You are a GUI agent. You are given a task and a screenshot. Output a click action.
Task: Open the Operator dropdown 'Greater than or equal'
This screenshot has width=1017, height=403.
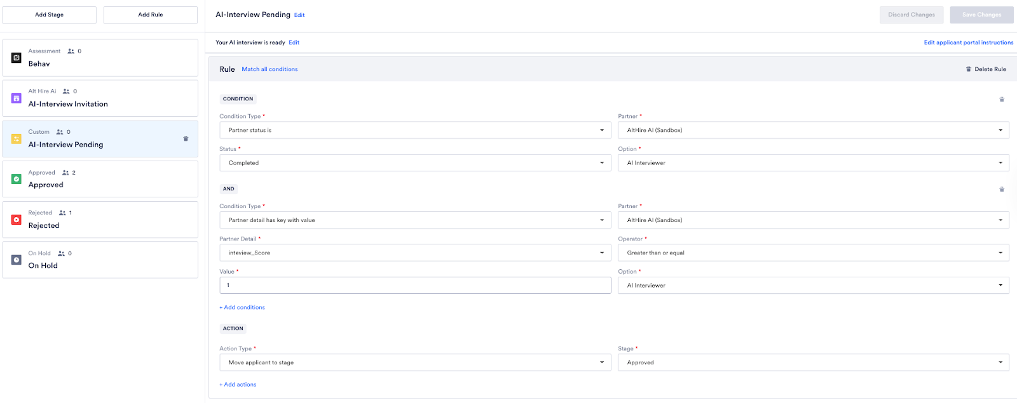(x=813, y=253)
